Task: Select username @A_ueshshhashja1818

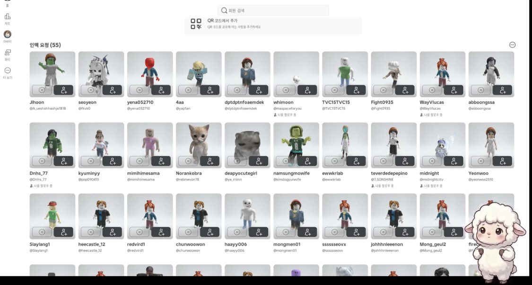Action: coord(47,109)
